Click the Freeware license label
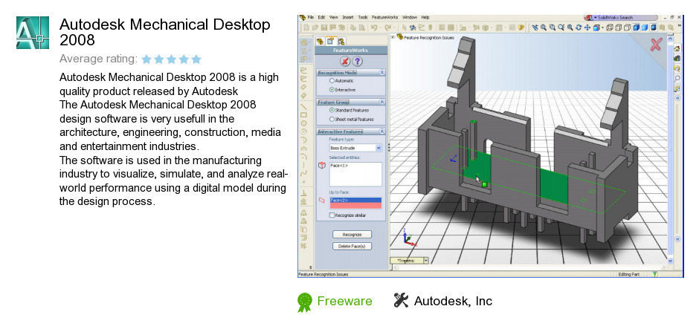This screenshot has width=699, height=335. [344, 301]
